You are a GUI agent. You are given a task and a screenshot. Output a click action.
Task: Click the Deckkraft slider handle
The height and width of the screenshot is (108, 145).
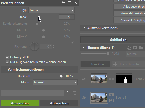[x=61, y=76]
